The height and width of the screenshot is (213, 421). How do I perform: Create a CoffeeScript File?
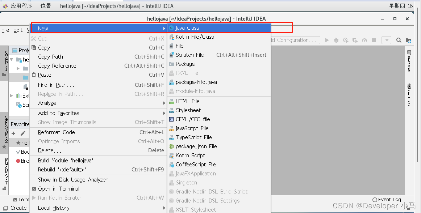click(219, 165)
